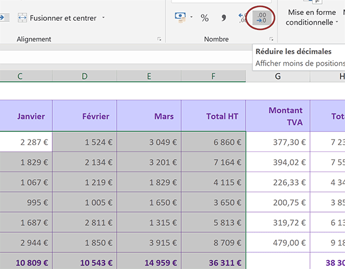
Task: Click cell containing 479,00 €
Action: tap(278, 243)
